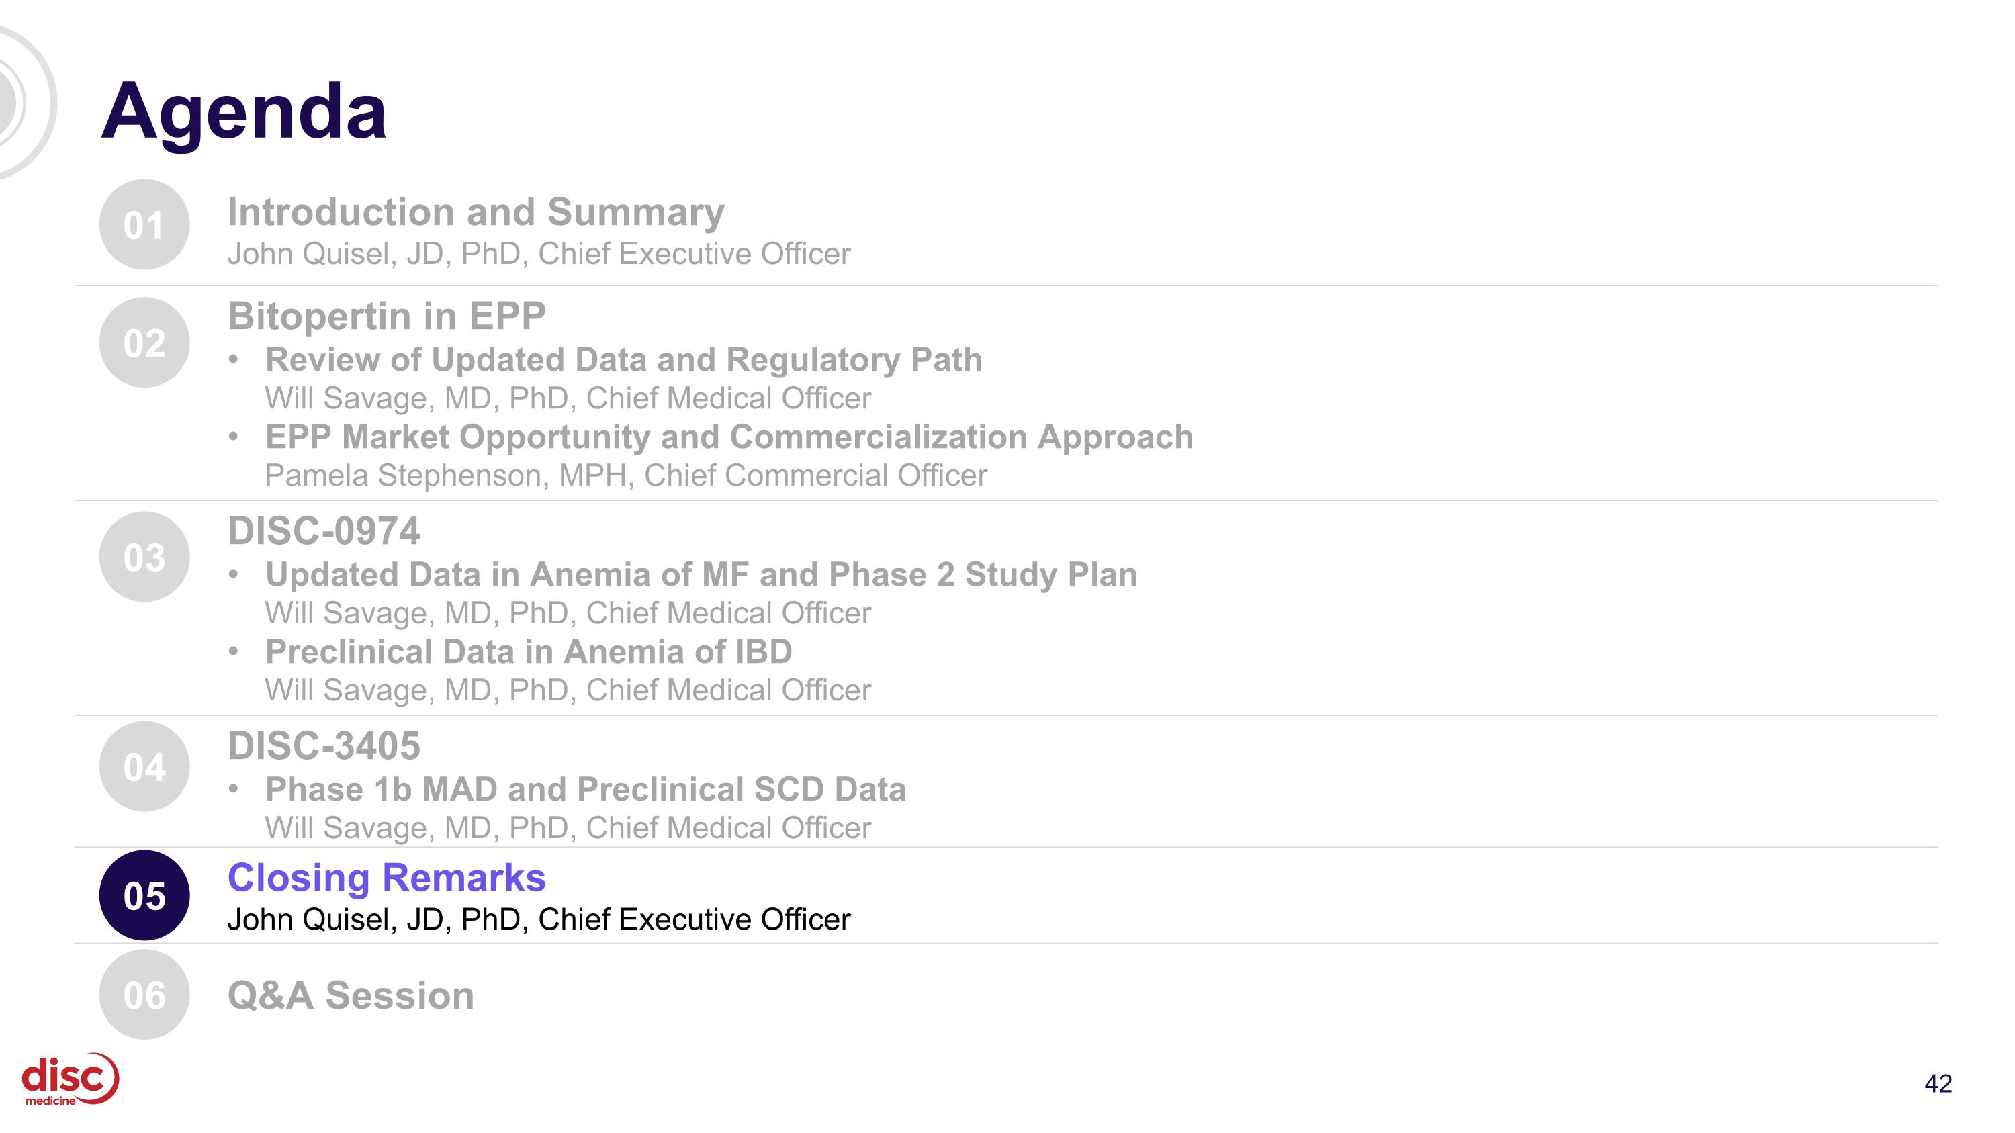Click the concentric circles decoration near title
This screenshot has width=2015, height=1133.
[25, 101]
